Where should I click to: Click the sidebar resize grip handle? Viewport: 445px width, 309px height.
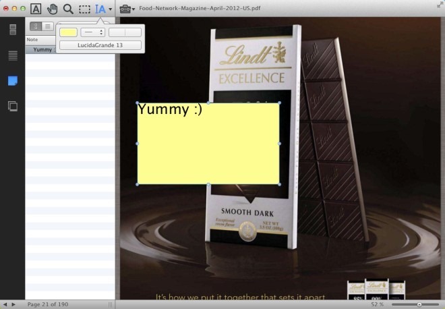(x=111, y=305)
